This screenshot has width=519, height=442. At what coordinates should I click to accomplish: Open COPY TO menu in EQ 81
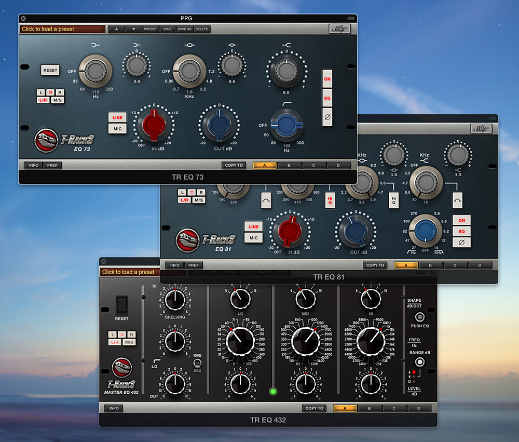[375, 265]
